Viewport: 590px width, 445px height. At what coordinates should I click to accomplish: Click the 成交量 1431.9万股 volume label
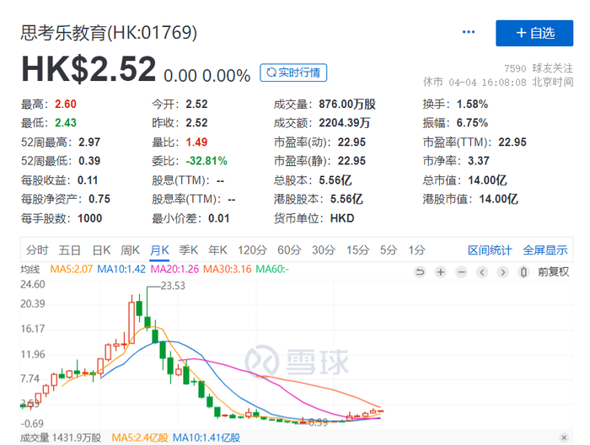point(61,438)
